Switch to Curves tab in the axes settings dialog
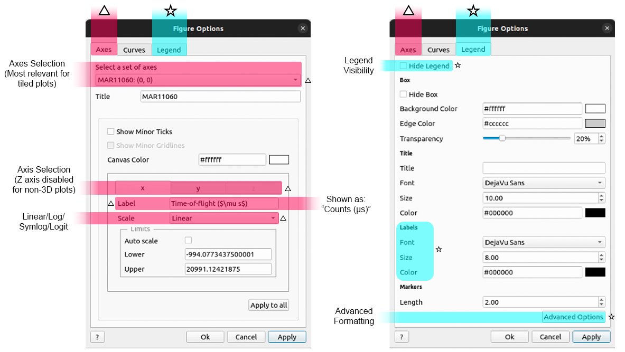Image resolution: width=625 pixels, height=352 pixels. 134,50
